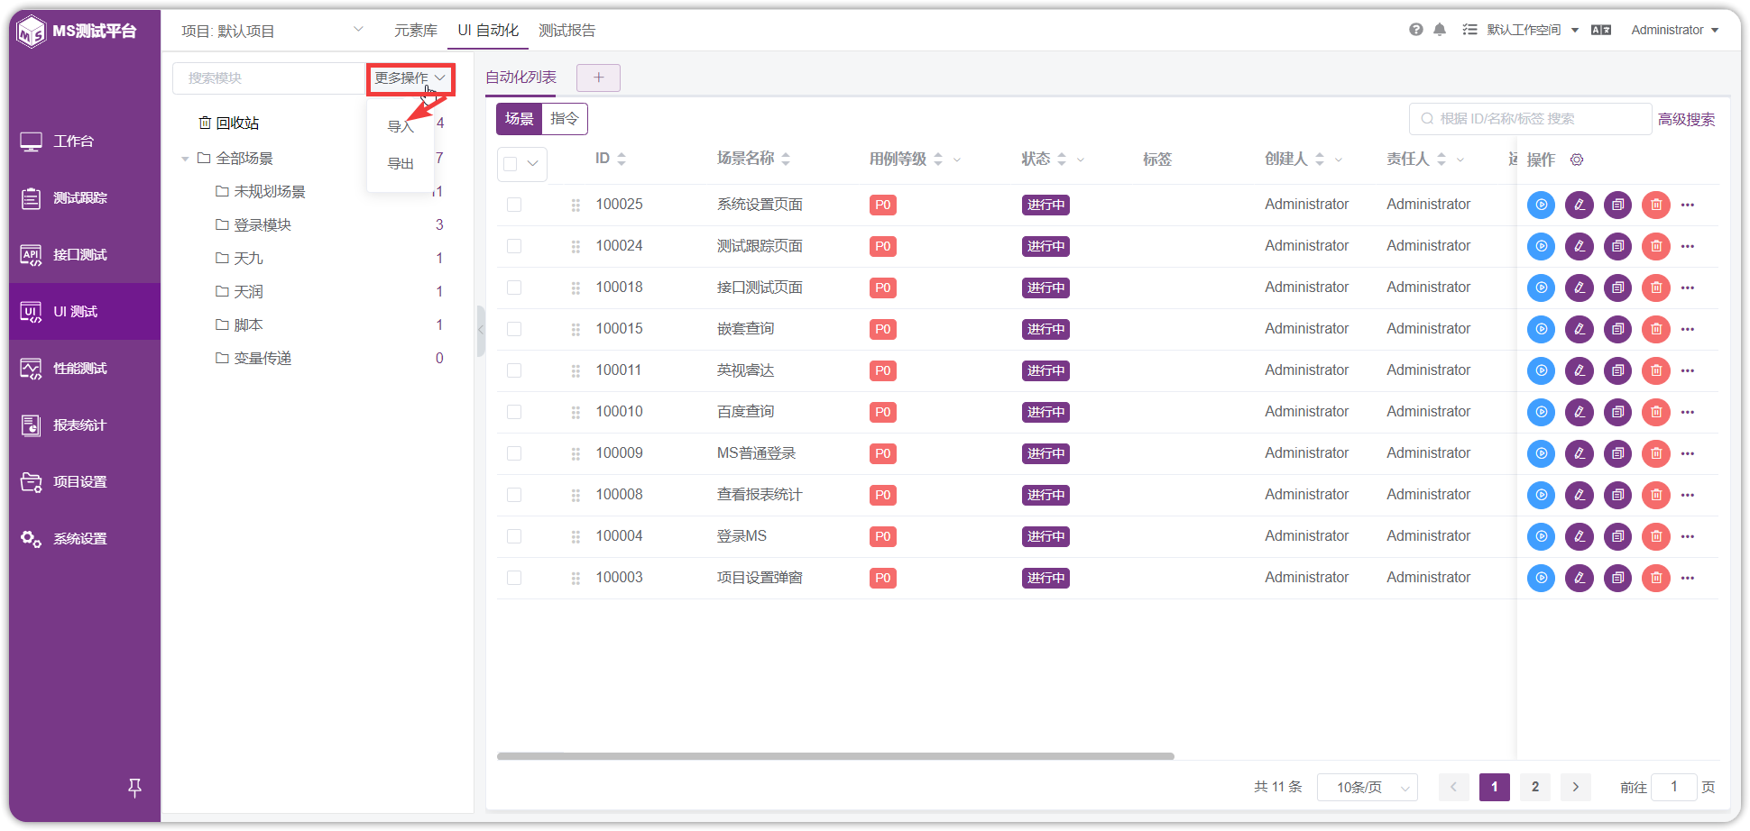The width and height of the screenshot is (1750, 831).
Task: Open 接口测试 in the sidebar
Action: (x=85, y=255)
